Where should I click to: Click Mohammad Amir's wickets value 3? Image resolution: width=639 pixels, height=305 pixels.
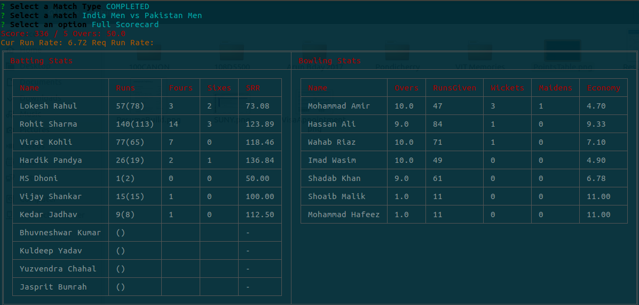point(493,106)
